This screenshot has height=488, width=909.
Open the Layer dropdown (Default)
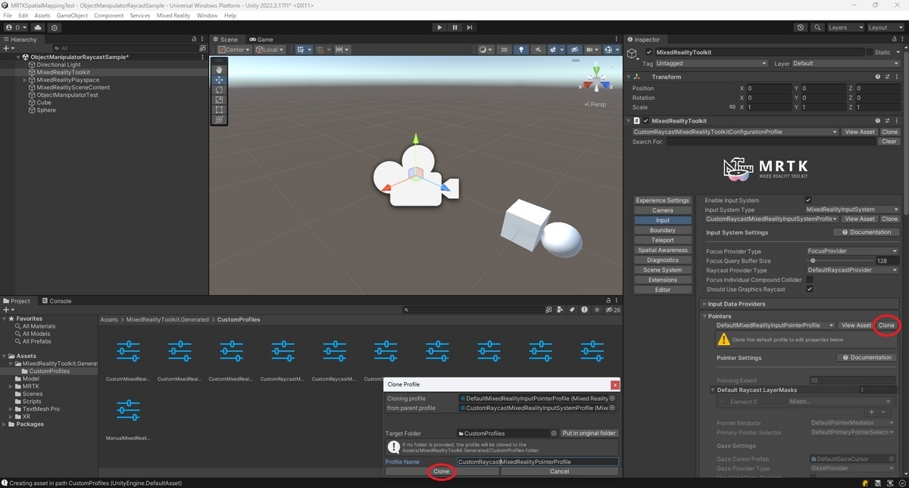coord(846,64)
